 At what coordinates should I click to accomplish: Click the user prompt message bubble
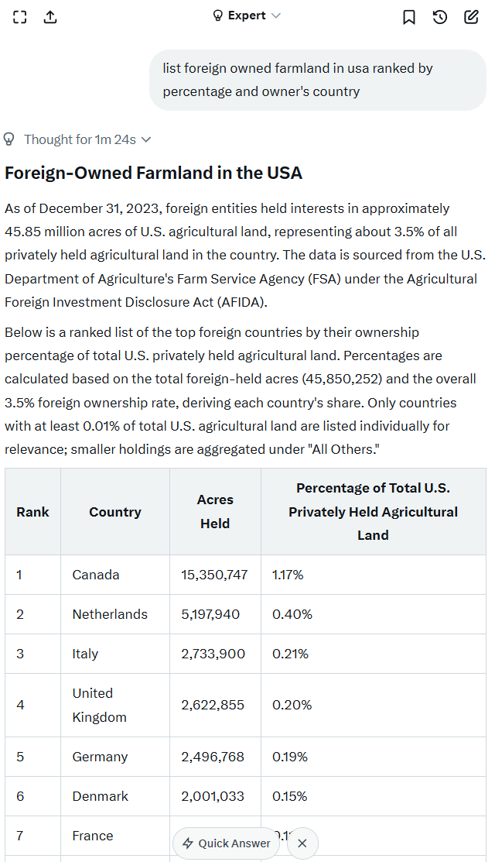(317, 80)
